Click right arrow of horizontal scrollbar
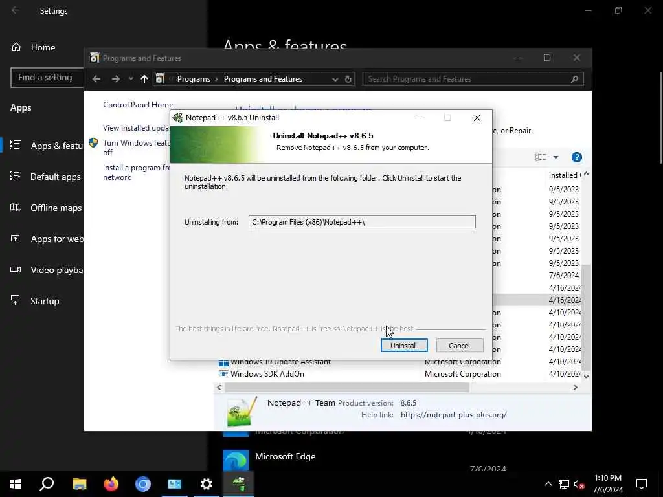Image resolution: width=663 pixels, height=497 pixels. point(576,387)
